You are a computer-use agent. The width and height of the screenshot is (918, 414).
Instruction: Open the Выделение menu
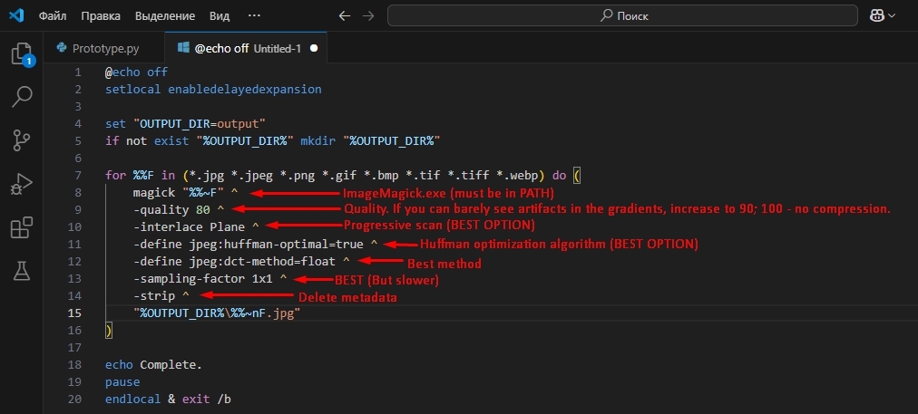coord(164,16)
